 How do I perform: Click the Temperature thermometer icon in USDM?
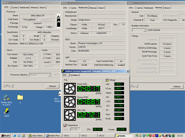(65, 125)
